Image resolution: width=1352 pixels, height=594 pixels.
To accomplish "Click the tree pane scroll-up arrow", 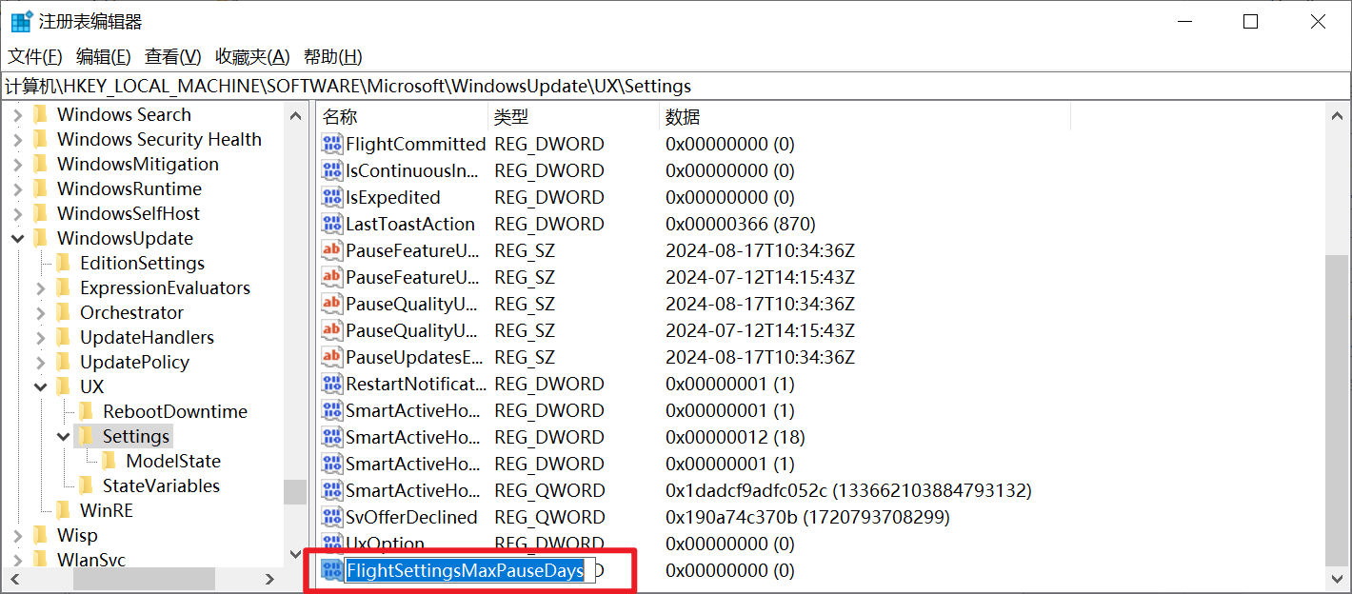I will coord(295,115).
